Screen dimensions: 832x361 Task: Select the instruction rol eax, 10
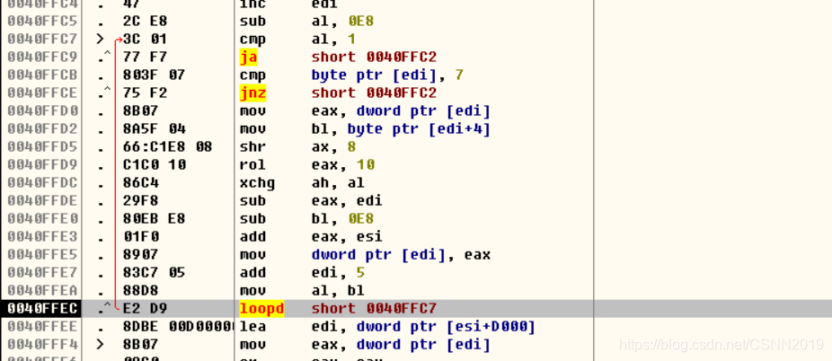[307, 165]
